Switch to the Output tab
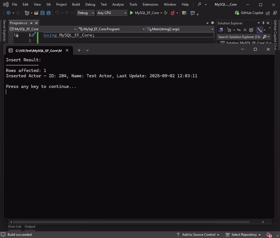This screenshot has height=238, width=280. (30, 227)
